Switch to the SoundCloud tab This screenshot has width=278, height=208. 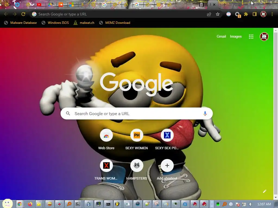point(61,5)
